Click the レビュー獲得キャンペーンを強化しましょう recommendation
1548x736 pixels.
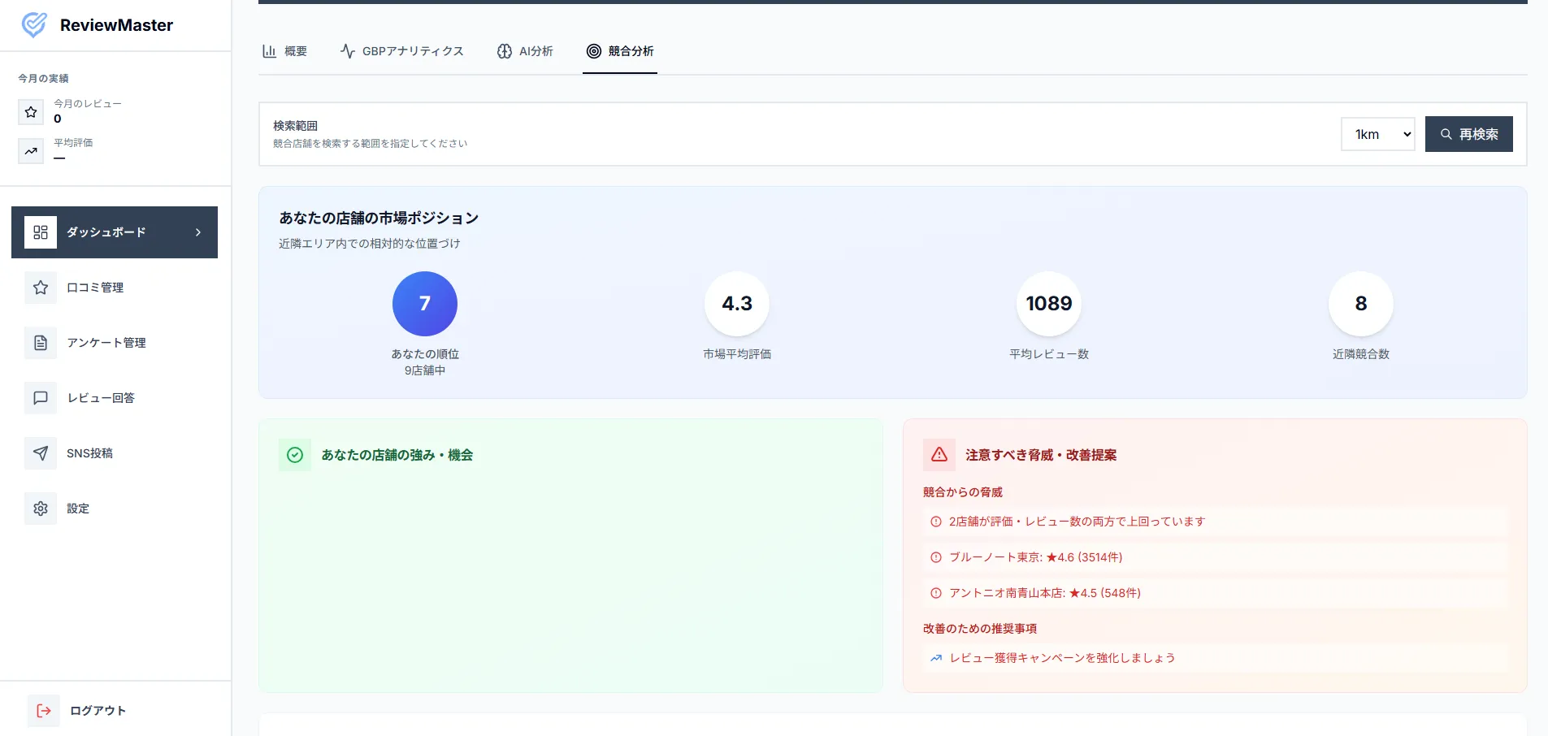click(x=1215, y=658)
